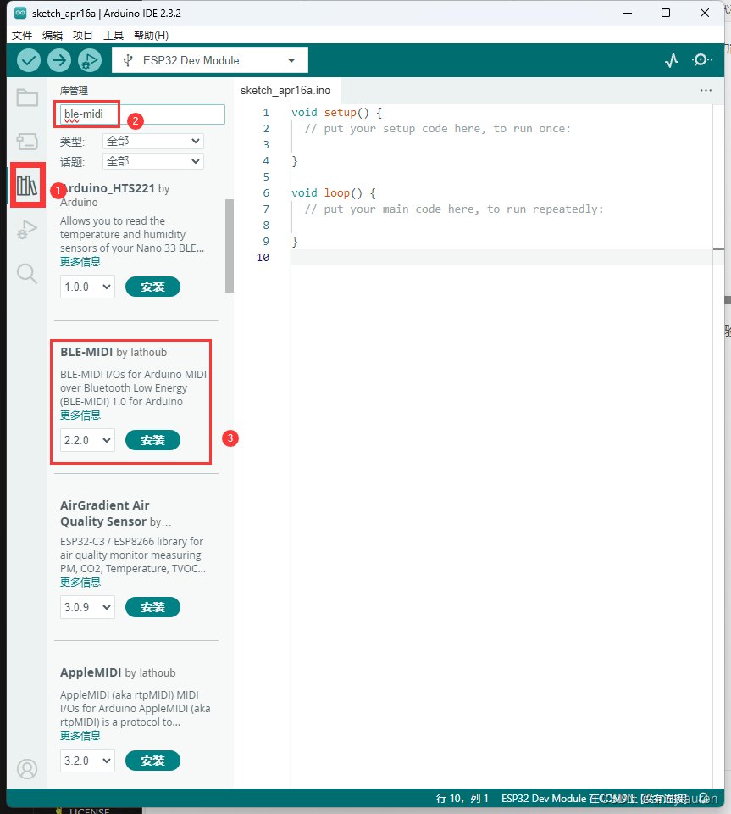Click the Upload arrow button
The height and width of the screenshot is (814, 731).
click(x=59, y=61)
